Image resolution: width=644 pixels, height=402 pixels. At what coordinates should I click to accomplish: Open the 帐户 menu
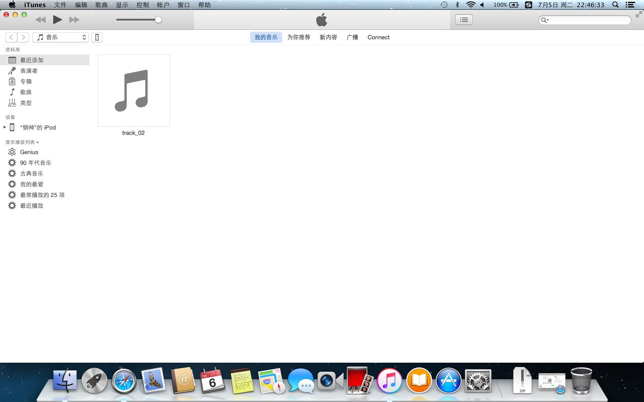[163, 5]
